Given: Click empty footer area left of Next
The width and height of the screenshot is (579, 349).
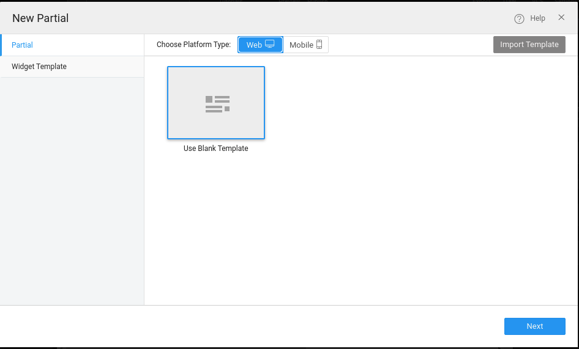Looking at the screenshot, I should 245,326.
